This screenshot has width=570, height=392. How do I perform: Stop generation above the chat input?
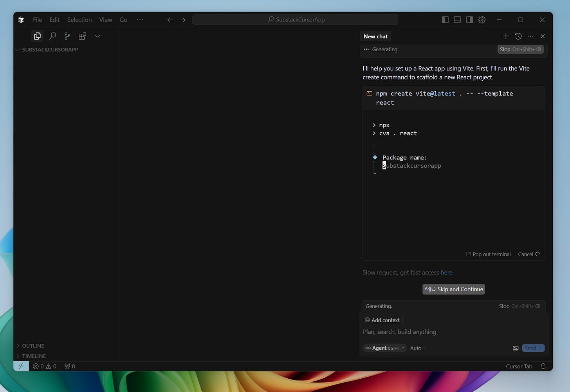click(519, 306)
